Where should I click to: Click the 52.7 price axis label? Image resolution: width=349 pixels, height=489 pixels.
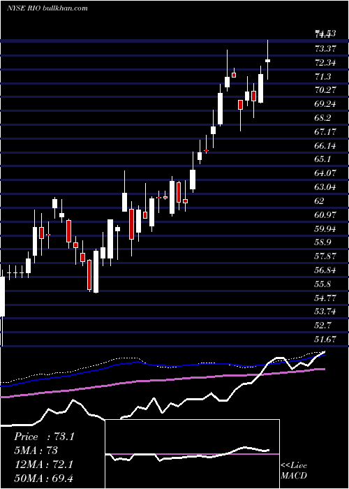click(x=323, y=326)
